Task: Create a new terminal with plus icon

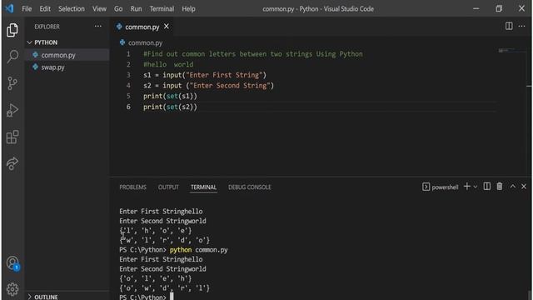Action: [466, 187]
